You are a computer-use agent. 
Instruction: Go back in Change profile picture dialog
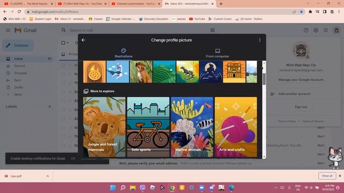point(83,40)
